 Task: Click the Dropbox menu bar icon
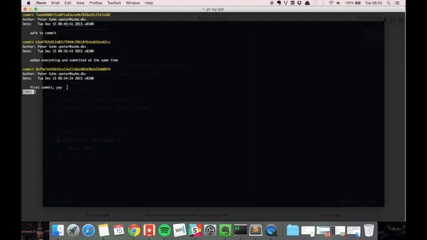click(300, 3)
